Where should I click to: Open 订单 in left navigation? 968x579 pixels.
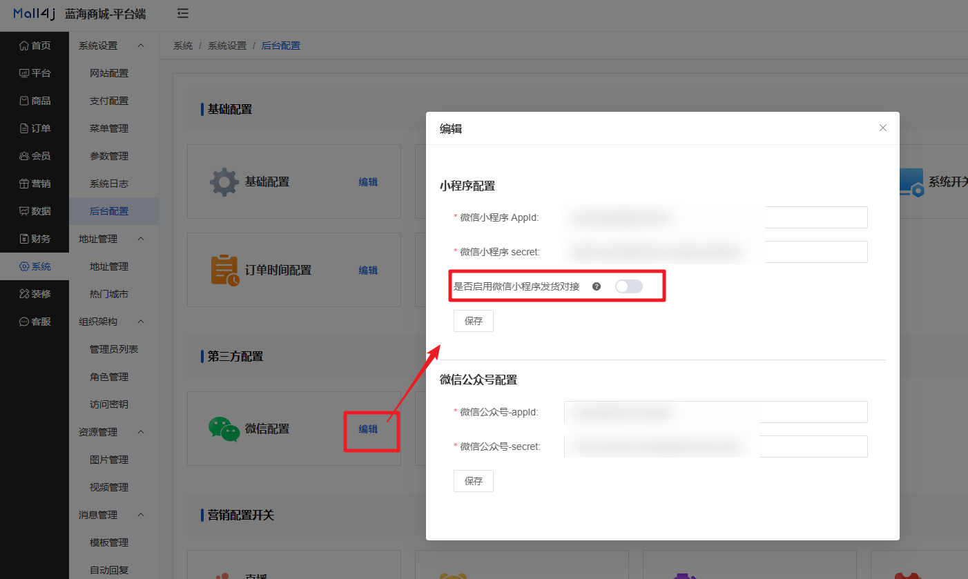tap(35, 128)
